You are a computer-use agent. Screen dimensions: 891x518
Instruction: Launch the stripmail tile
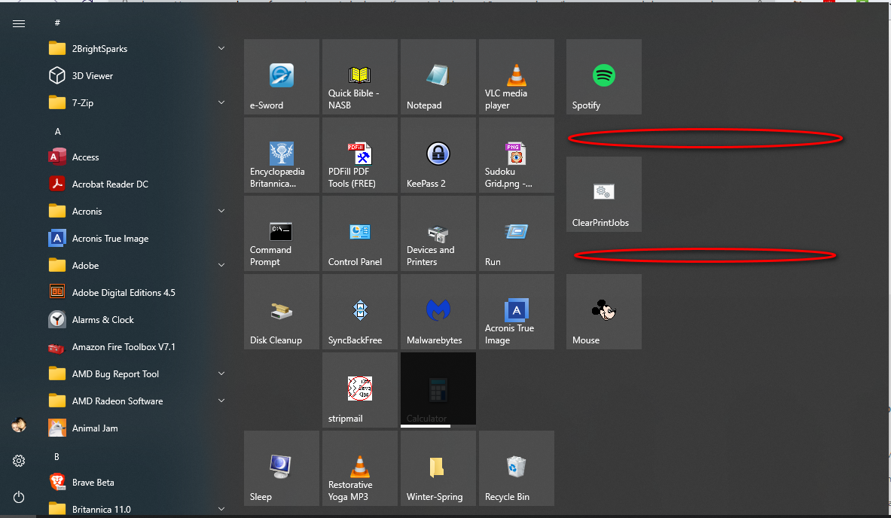pyautogui.click(x=360, y=390)
